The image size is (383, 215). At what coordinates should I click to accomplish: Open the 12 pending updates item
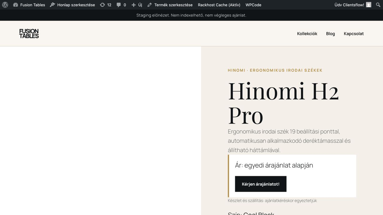(106, 5)
